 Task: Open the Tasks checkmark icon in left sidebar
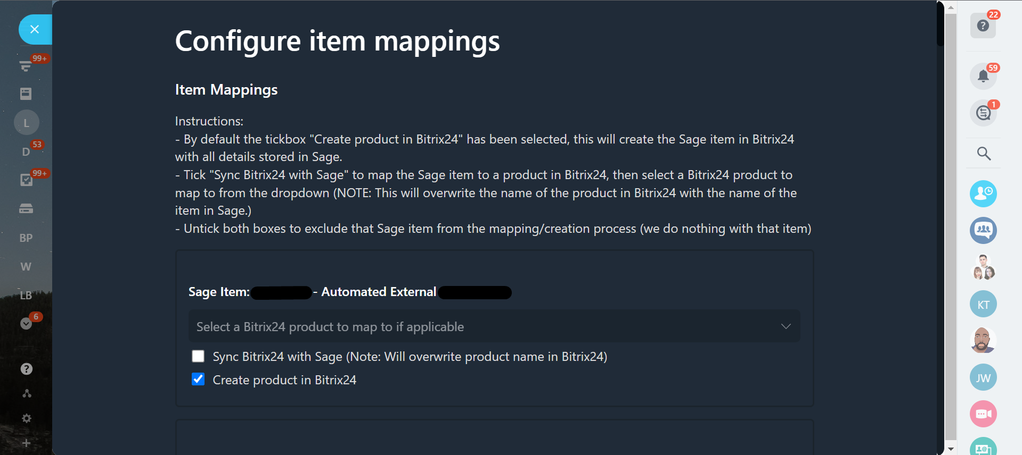(x=26, y=180)
